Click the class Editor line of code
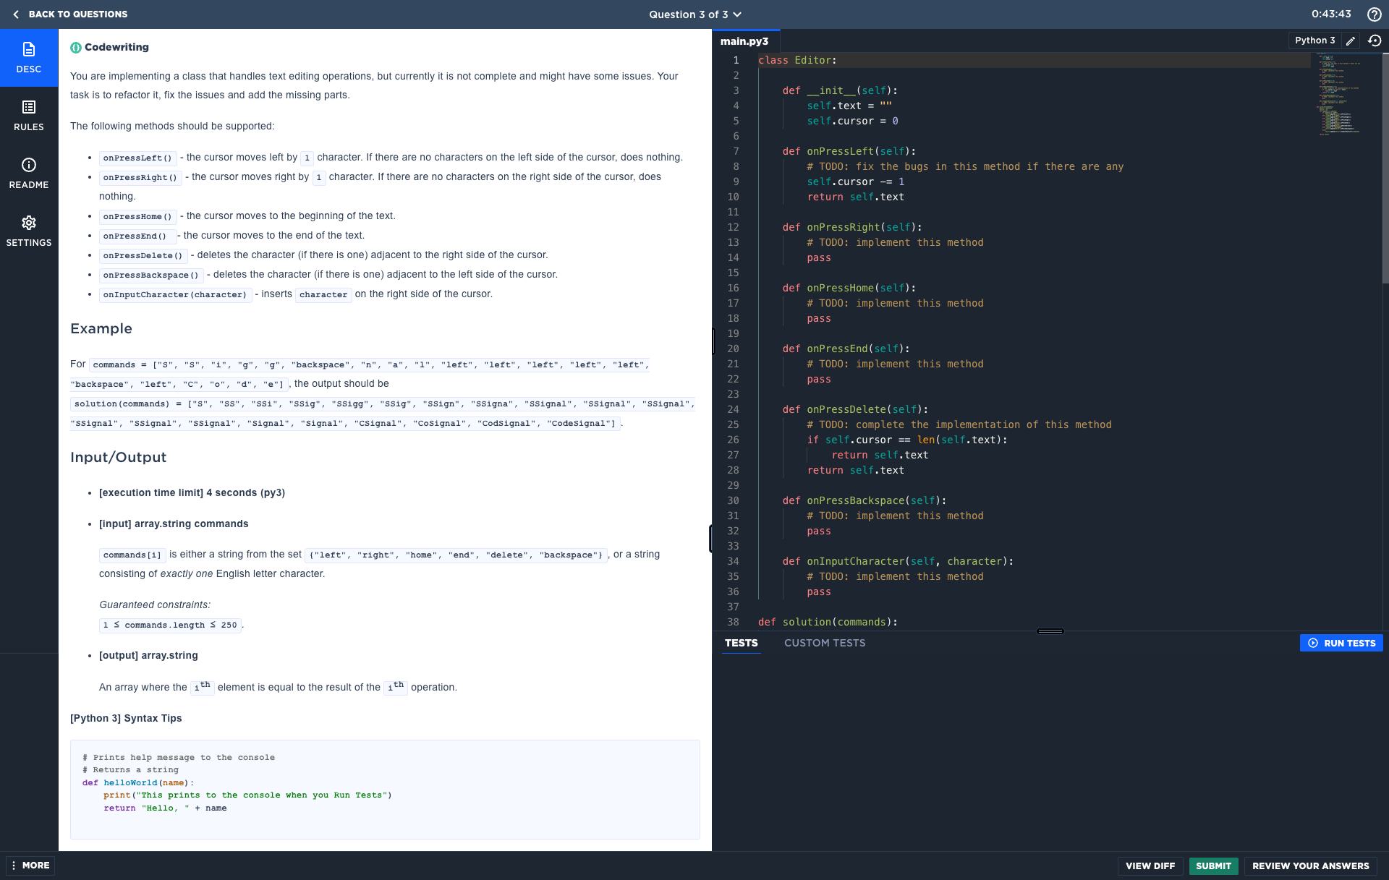 click(x=797, y=60)
